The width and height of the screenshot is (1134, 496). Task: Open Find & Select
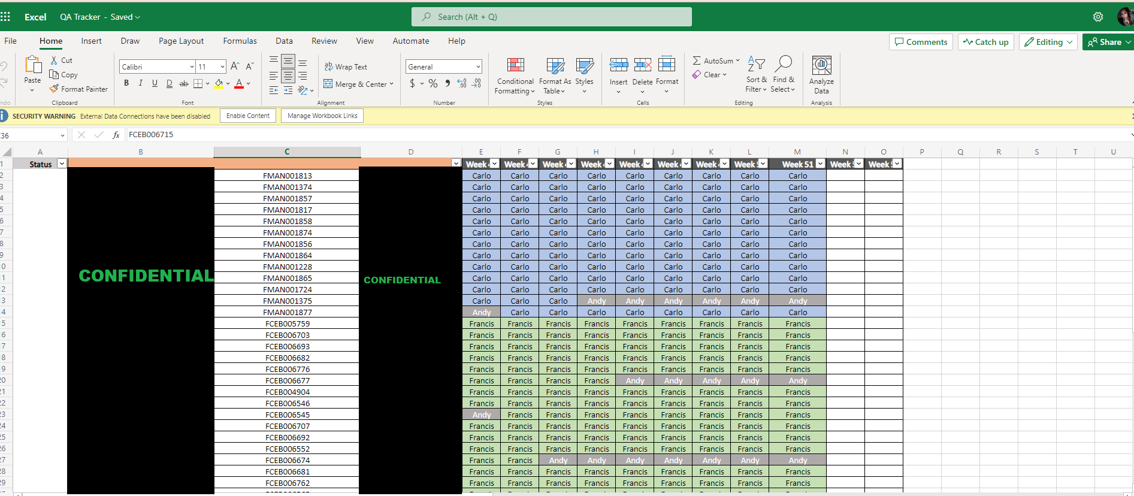pos(783,75)
